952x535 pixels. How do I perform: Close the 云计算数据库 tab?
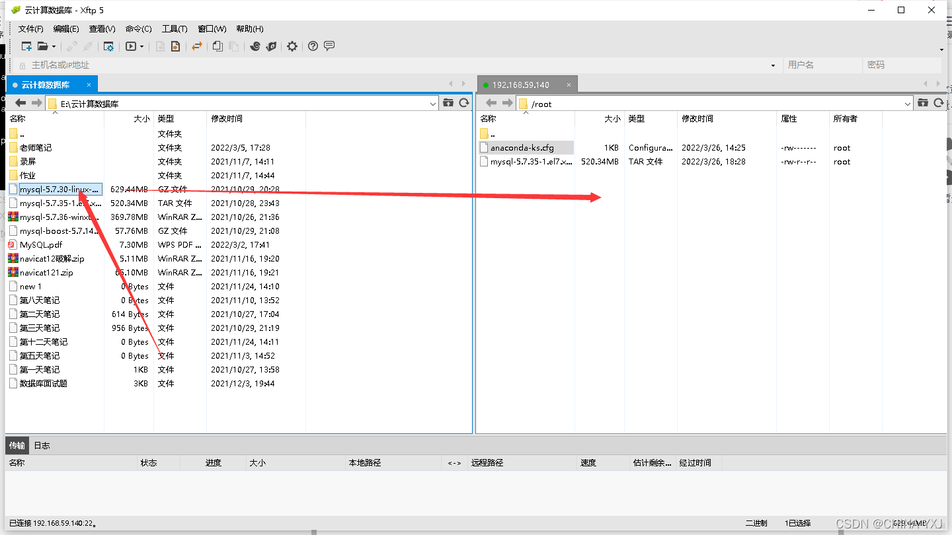pos(89,85)
